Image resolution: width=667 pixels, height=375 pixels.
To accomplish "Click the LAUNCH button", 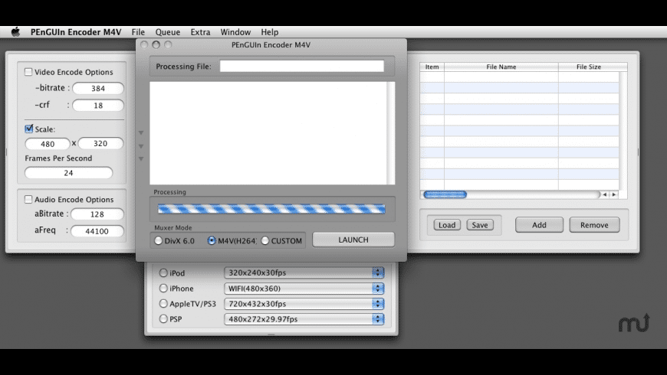I will pos(353,240).
